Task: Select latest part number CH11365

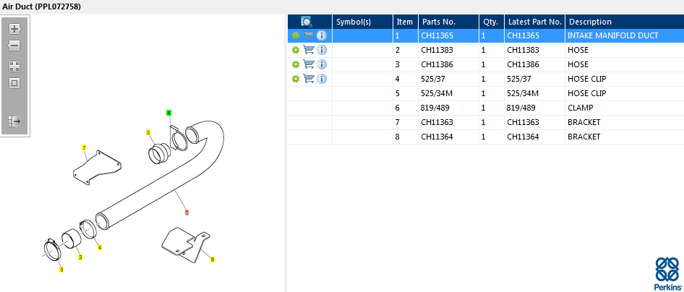Action: click(x=523, y=35)
